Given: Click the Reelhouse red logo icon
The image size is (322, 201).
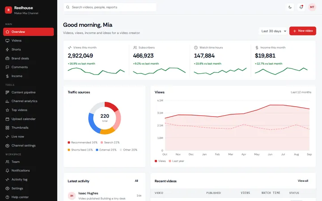Looking at the screenshot, I should coord(8,10).
